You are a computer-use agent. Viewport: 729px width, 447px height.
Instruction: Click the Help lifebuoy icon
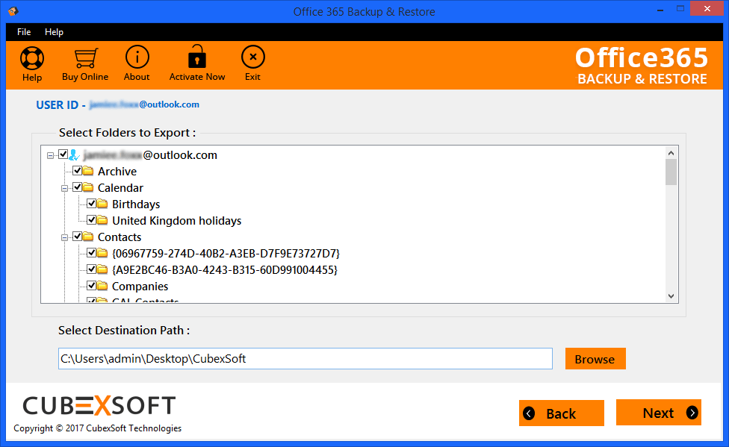(x=32, y=58)
